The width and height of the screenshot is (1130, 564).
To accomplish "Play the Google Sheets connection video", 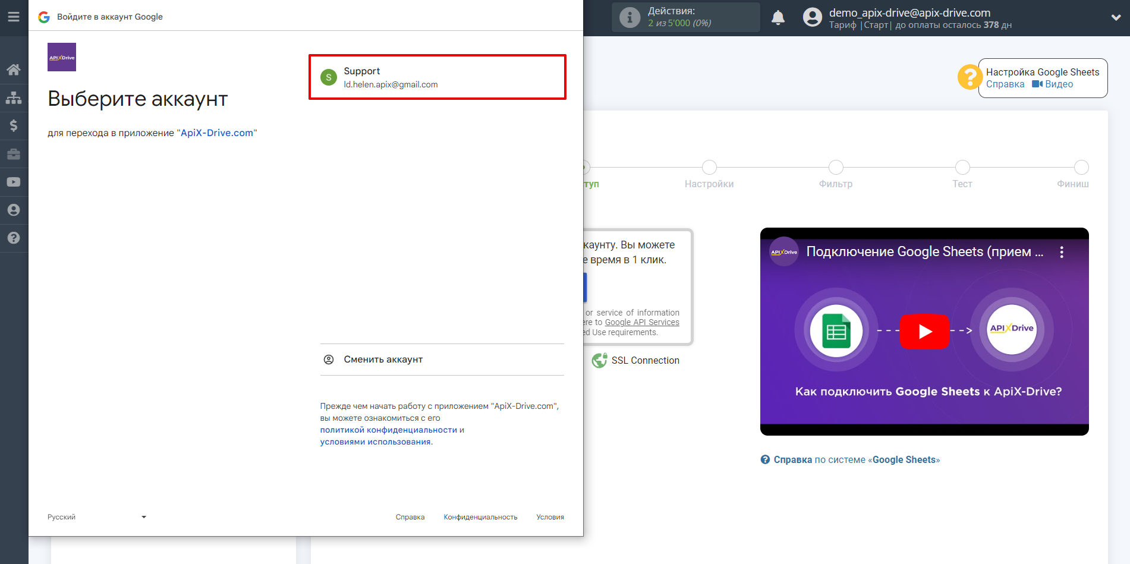I will [924, 332].
